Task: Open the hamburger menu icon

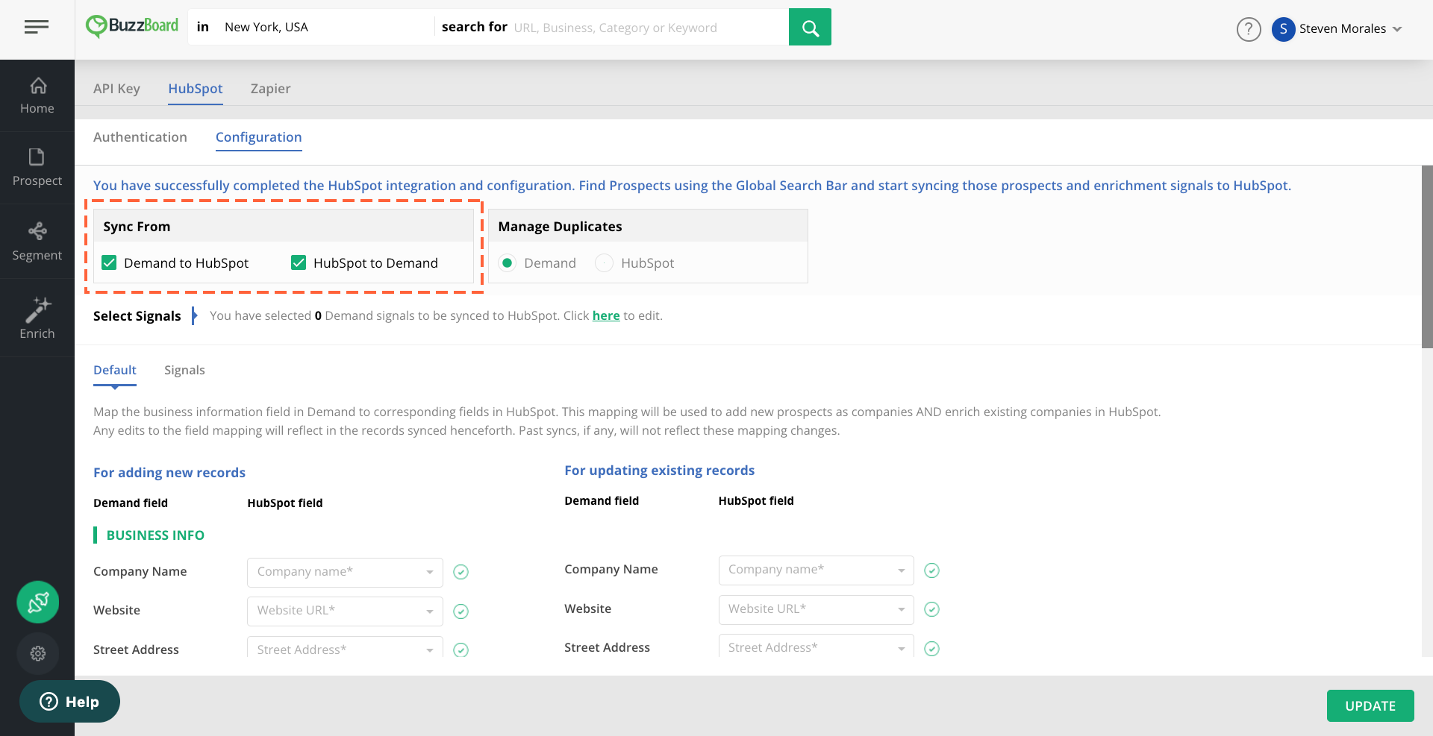Action: (x=36, y=28)
